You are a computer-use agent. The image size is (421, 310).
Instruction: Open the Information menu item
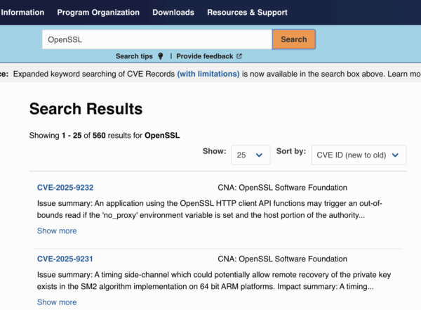tap(22, 13)
